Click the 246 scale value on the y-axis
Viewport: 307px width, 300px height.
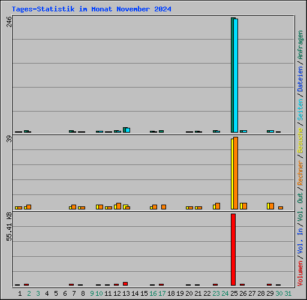(x=9, y=22)
